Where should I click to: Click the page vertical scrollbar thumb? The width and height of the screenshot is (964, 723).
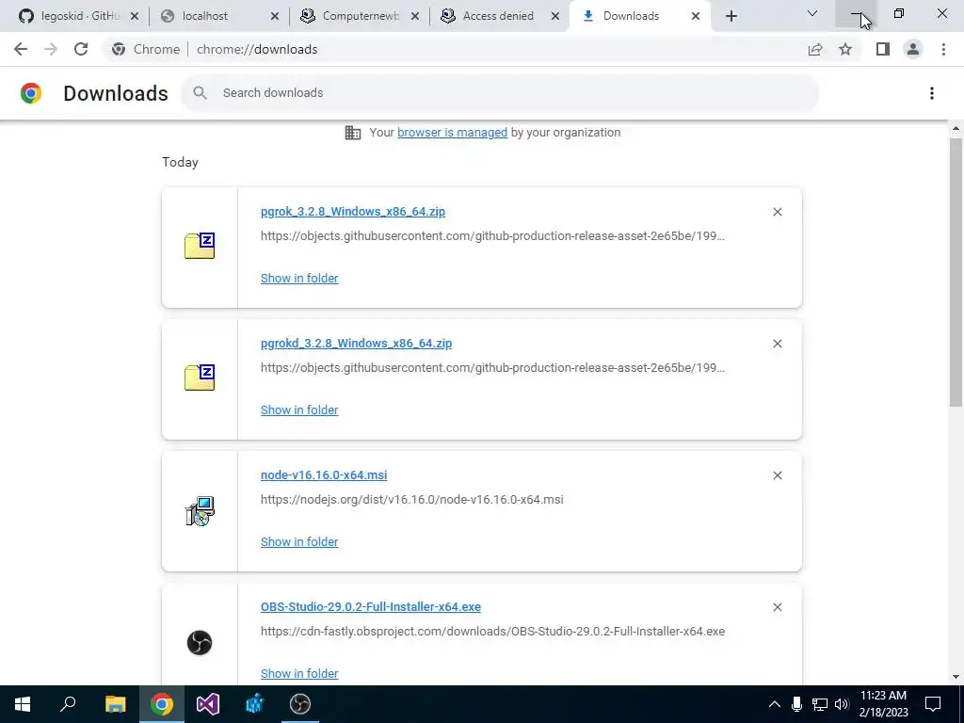956,272
